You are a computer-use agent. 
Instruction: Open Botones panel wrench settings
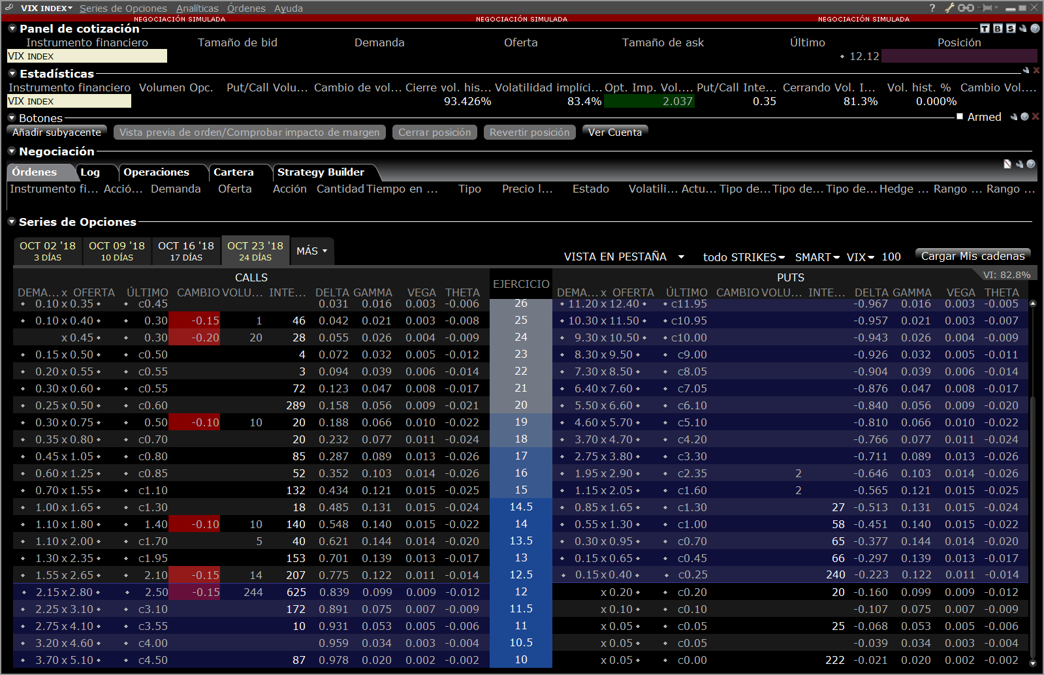coord(1014,117)
